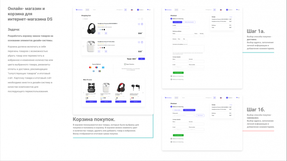Click the Maestro payment method icon
The image size is (287, 161).
pyautogui.click(x=96, y=67)
